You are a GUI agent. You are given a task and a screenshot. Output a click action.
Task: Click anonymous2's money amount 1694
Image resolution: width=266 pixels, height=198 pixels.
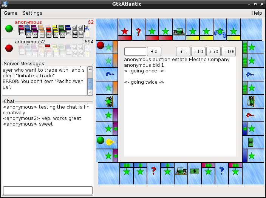[88, 42]
